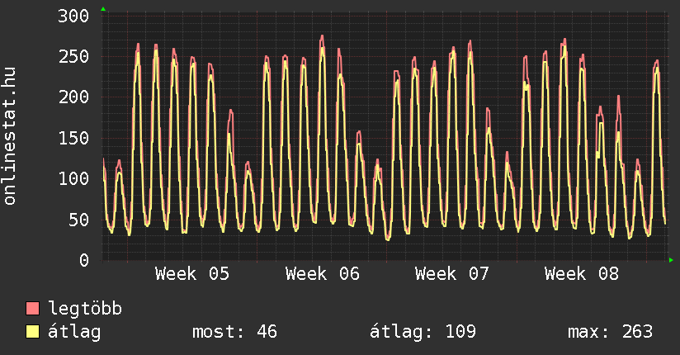
Task: Click the red legtöbb legend swatch
Action: 32,309
